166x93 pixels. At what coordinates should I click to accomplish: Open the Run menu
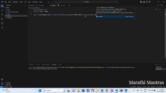(x=29, y=2)
